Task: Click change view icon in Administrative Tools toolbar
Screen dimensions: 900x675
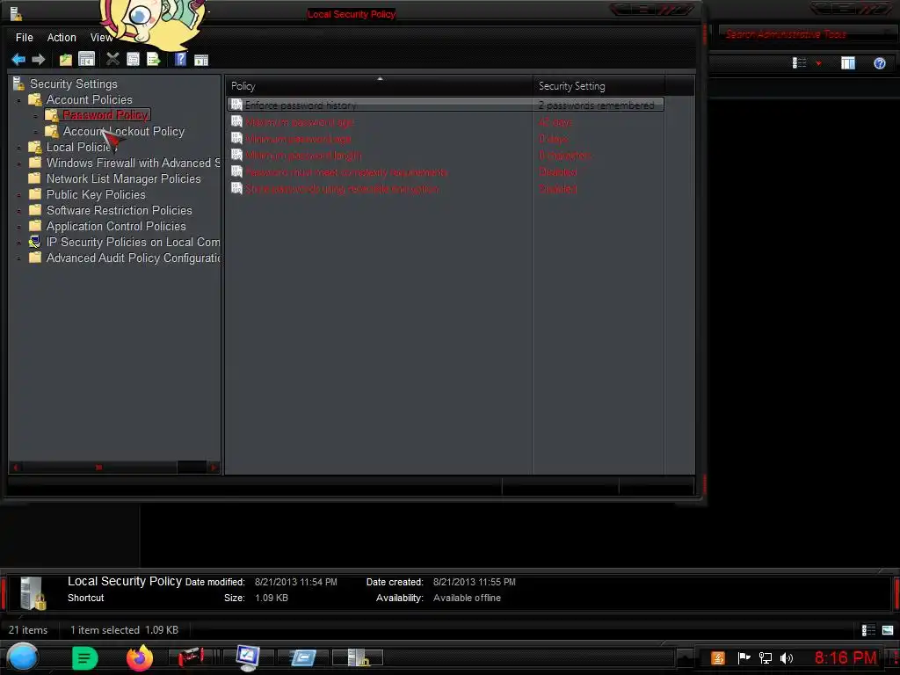Action: click(800, 63)
